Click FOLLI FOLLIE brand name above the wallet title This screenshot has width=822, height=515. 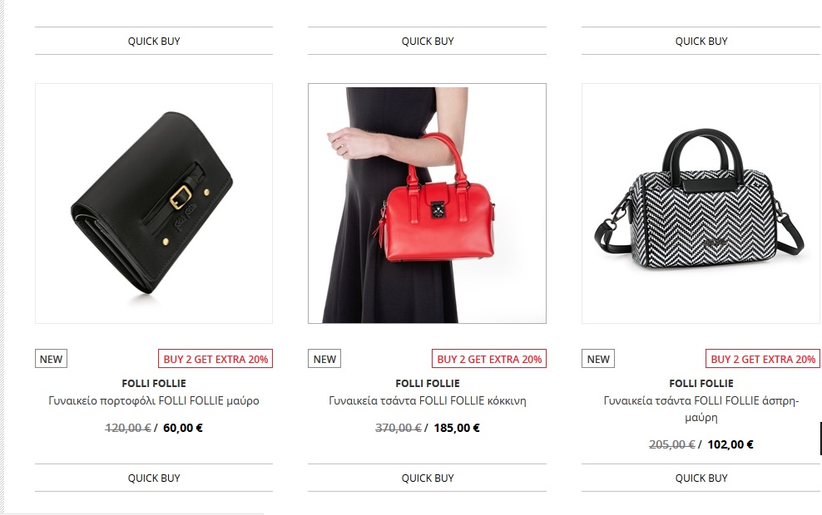click(x=154, y=383)
